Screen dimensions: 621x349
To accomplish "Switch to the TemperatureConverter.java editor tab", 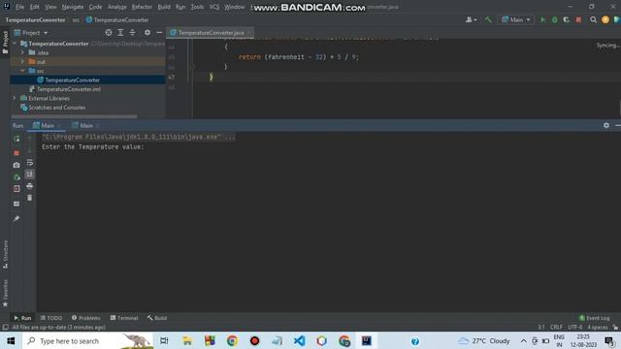I will (211, 32).
